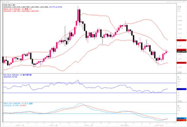This screenshot has width=187, height=127.
Task: Select the RSI upper overbought threshold line
Action: [x=86, y=83]
